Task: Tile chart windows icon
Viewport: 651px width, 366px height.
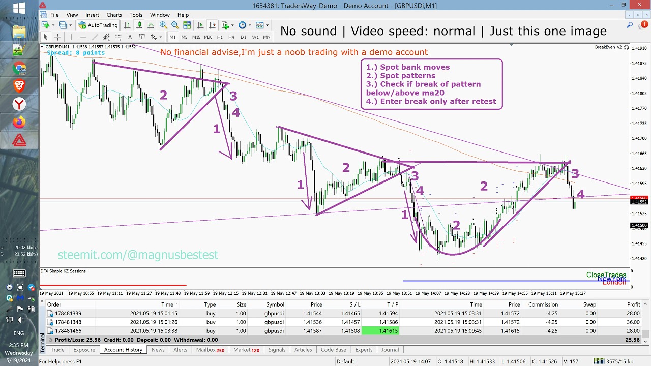Action: click(187, 25)
